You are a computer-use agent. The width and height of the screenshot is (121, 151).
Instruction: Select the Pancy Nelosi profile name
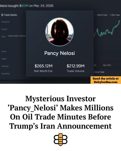[x=60, y=53]
